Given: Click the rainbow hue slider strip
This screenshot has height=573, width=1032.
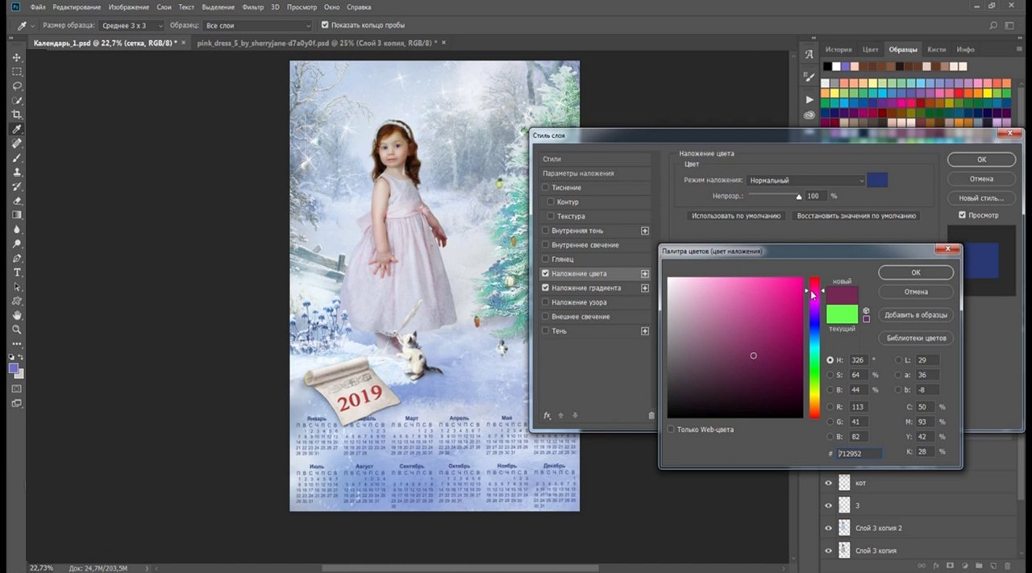Looking at the screenshot, I should click(x=814, y=347).
